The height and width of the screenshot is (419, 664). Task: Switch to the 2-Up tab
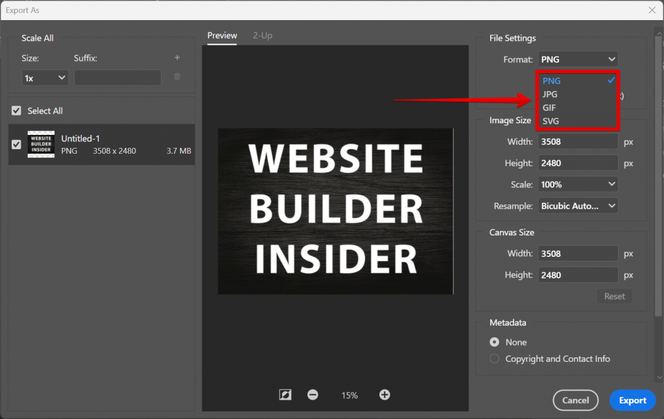click(x=262, y=36)
